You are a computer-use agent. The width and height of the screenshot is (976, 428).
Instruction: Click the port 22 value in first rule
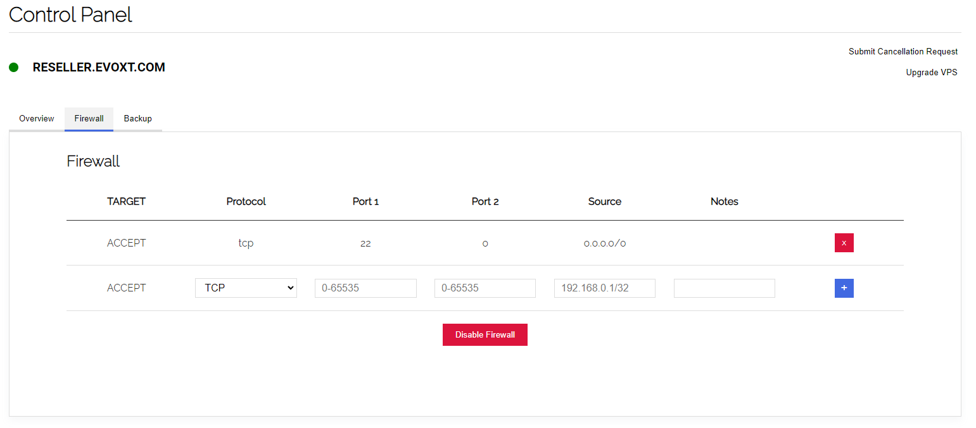[x=365, y=243]
